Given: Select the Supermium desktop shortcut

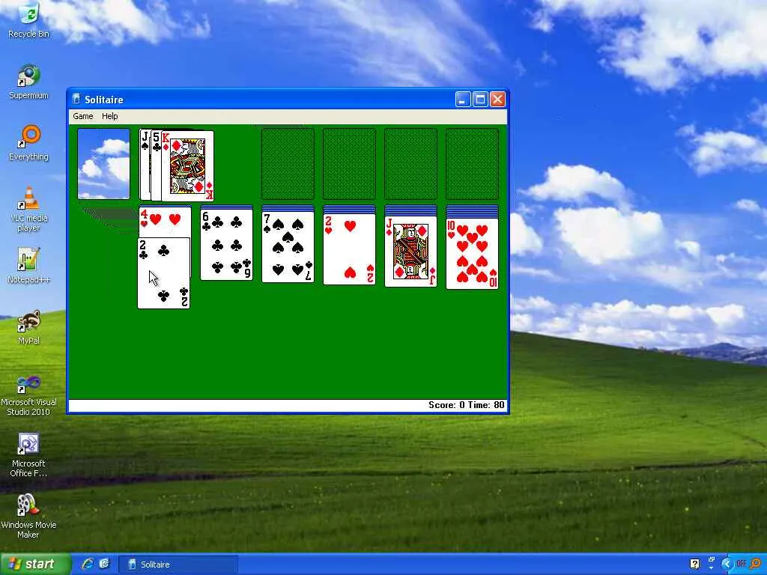Looking at the screenshot, I should (29, 82).
